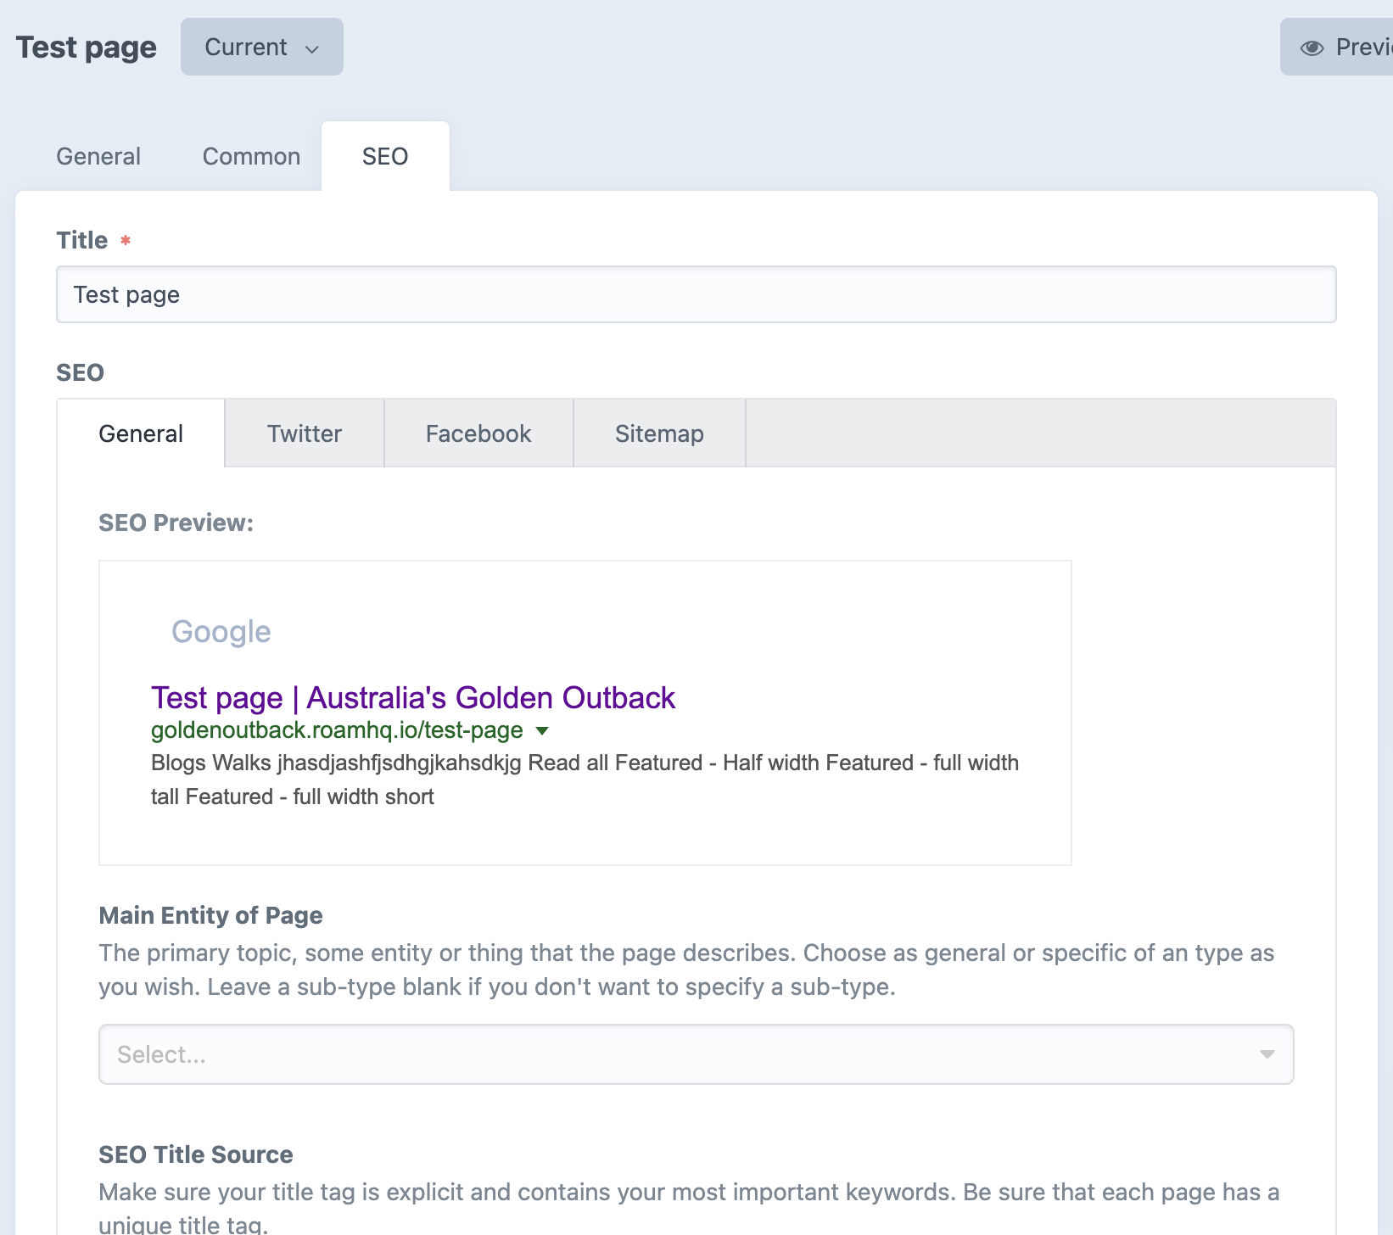Image resolution: width=1393 pixels, height=1235 pixels.
Task: Open the Current revision dropdown
Action: [x=261, y=47]
